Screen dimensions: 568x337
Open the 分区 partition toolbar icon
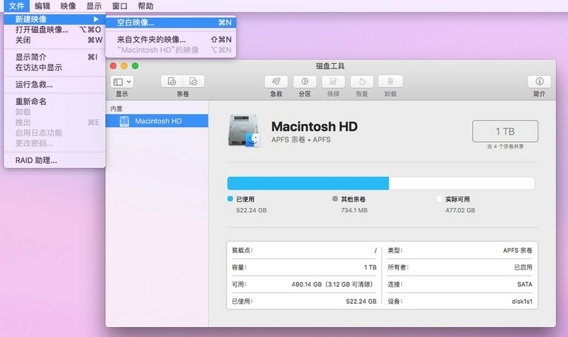tap(305, 82)
